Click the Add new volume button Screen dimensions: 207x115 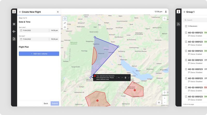point(39,54)
